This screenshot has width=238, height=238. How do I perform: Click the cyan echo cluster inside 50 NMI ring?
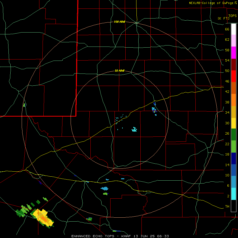[x=134, y=130]
